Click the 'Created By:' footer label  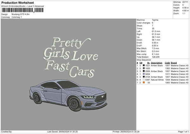coord(7,132)
